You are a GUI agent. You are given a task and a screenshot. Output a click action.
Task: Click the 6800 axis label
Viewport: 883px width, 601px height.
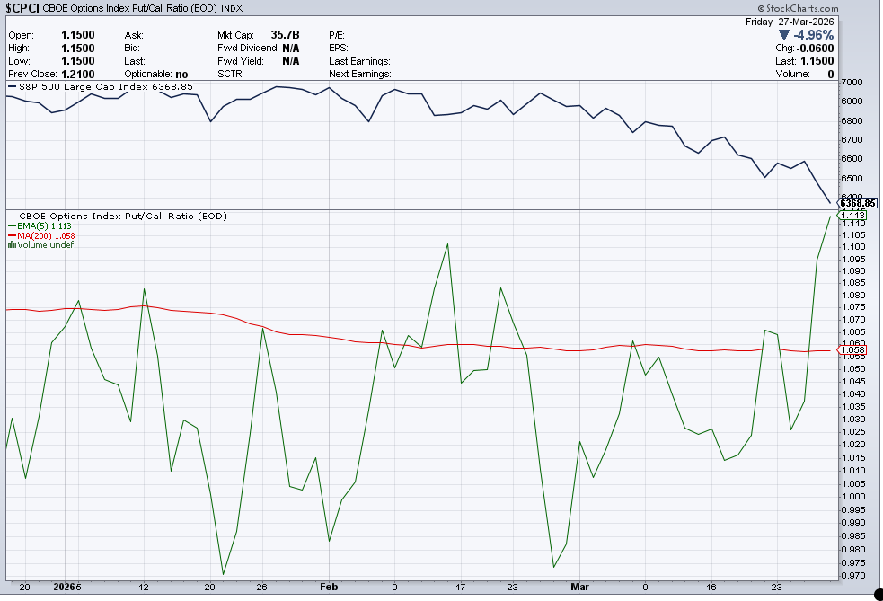[x=852, y=120]
